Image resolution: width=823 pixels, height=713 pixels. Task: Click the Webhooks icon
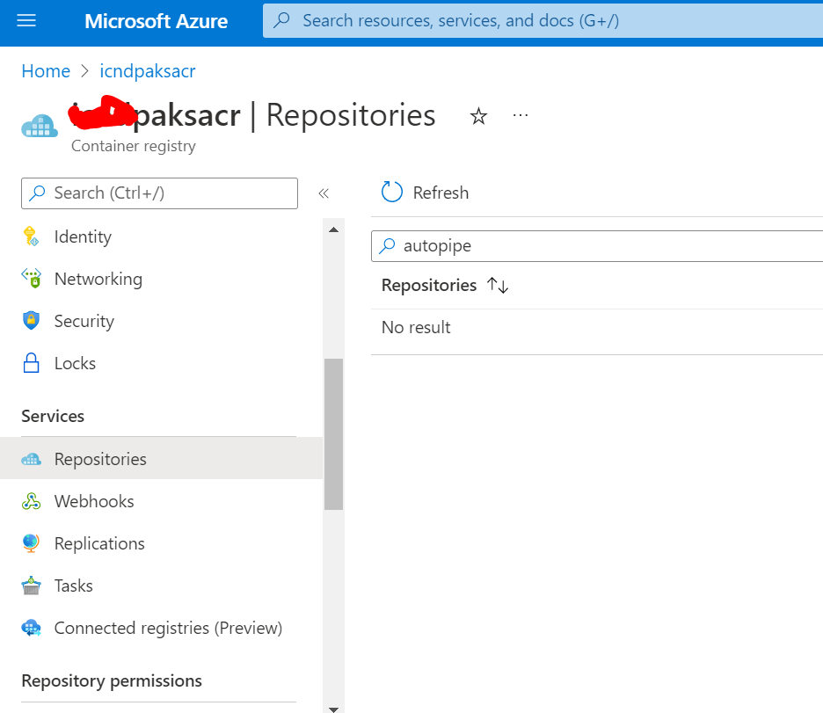pos(31,501)
